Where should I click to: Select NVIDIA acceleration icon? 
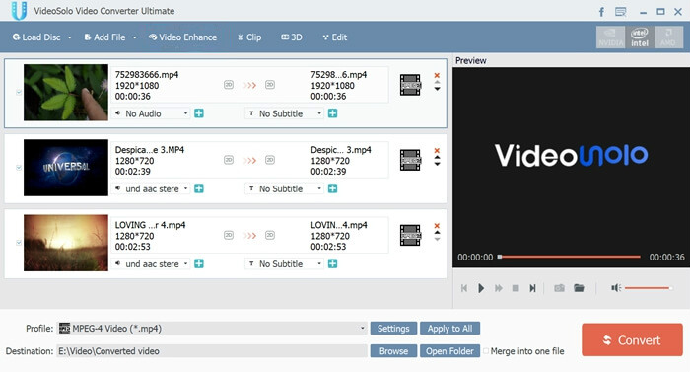610,37
